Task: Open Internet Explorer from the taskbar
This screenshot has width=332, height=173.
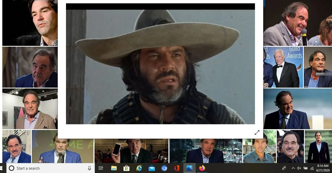Action: click(x=139, y=168)
